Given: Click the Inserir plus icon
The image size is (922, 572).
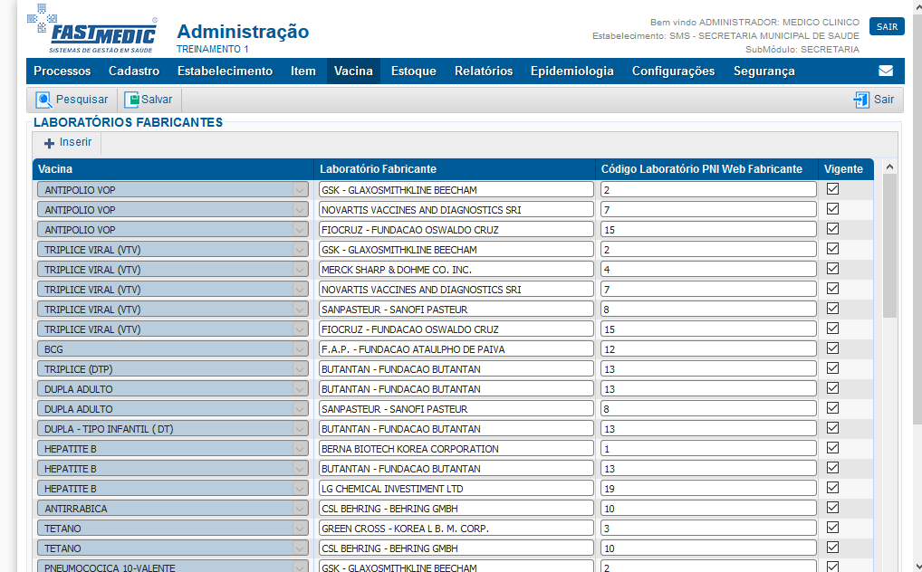Looking at the screenshot, I should tap(50, 143).
